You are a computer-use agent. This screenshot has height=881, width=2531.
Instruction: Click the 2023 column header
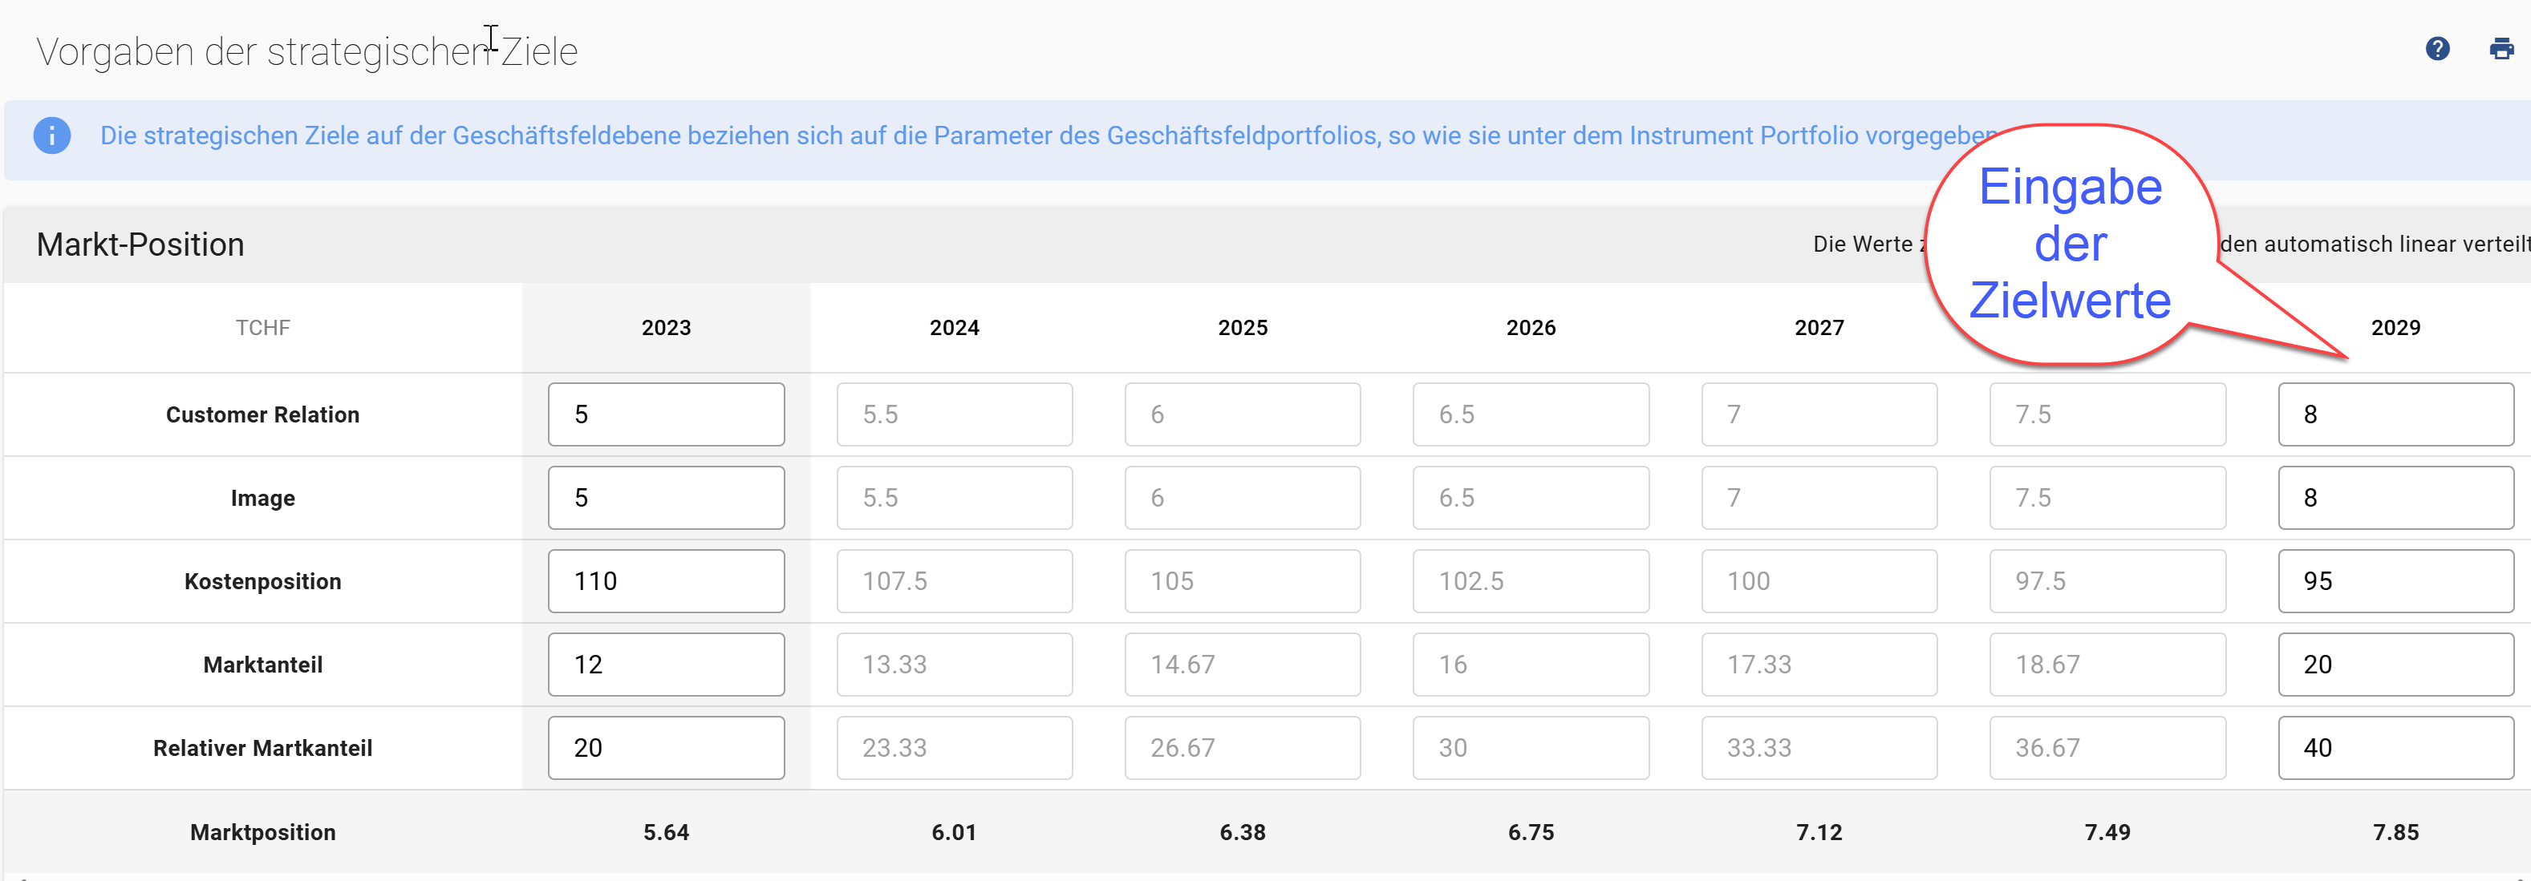[665, 328]
